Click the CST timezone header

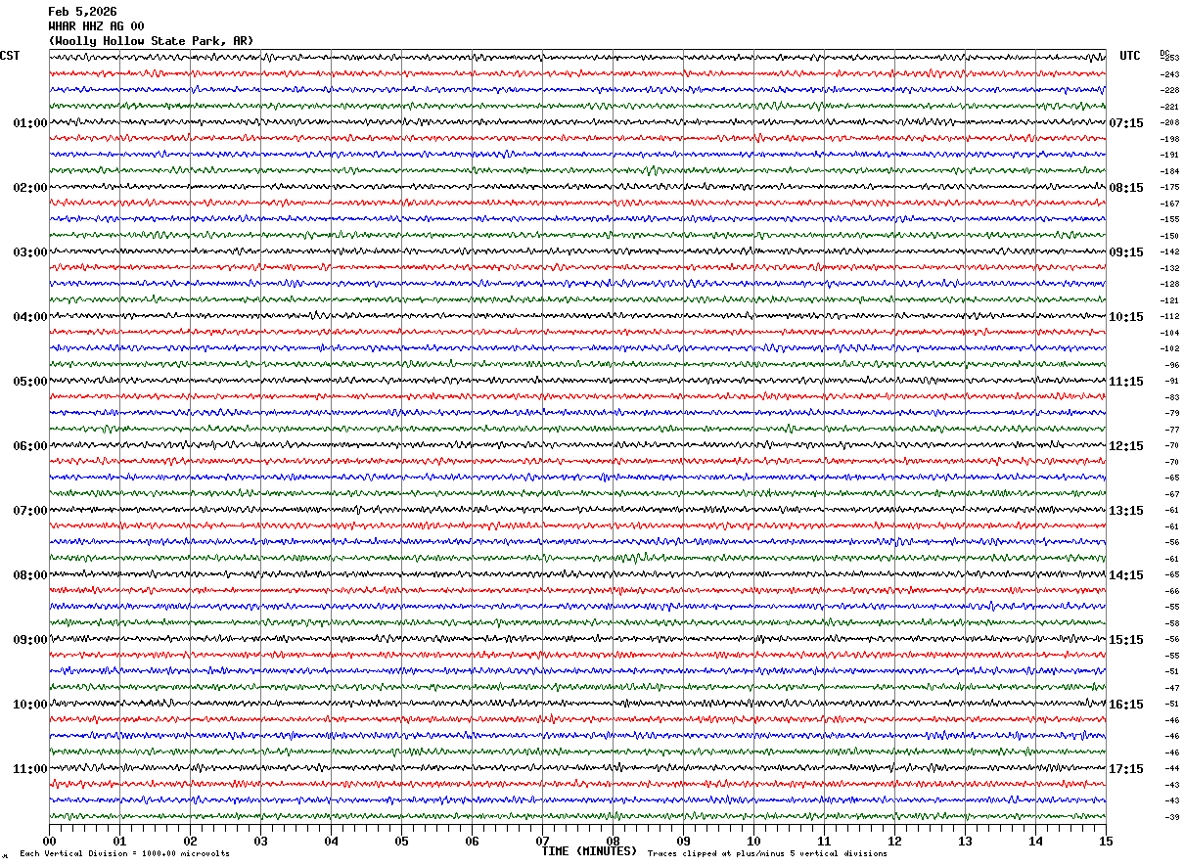(10, 56)
